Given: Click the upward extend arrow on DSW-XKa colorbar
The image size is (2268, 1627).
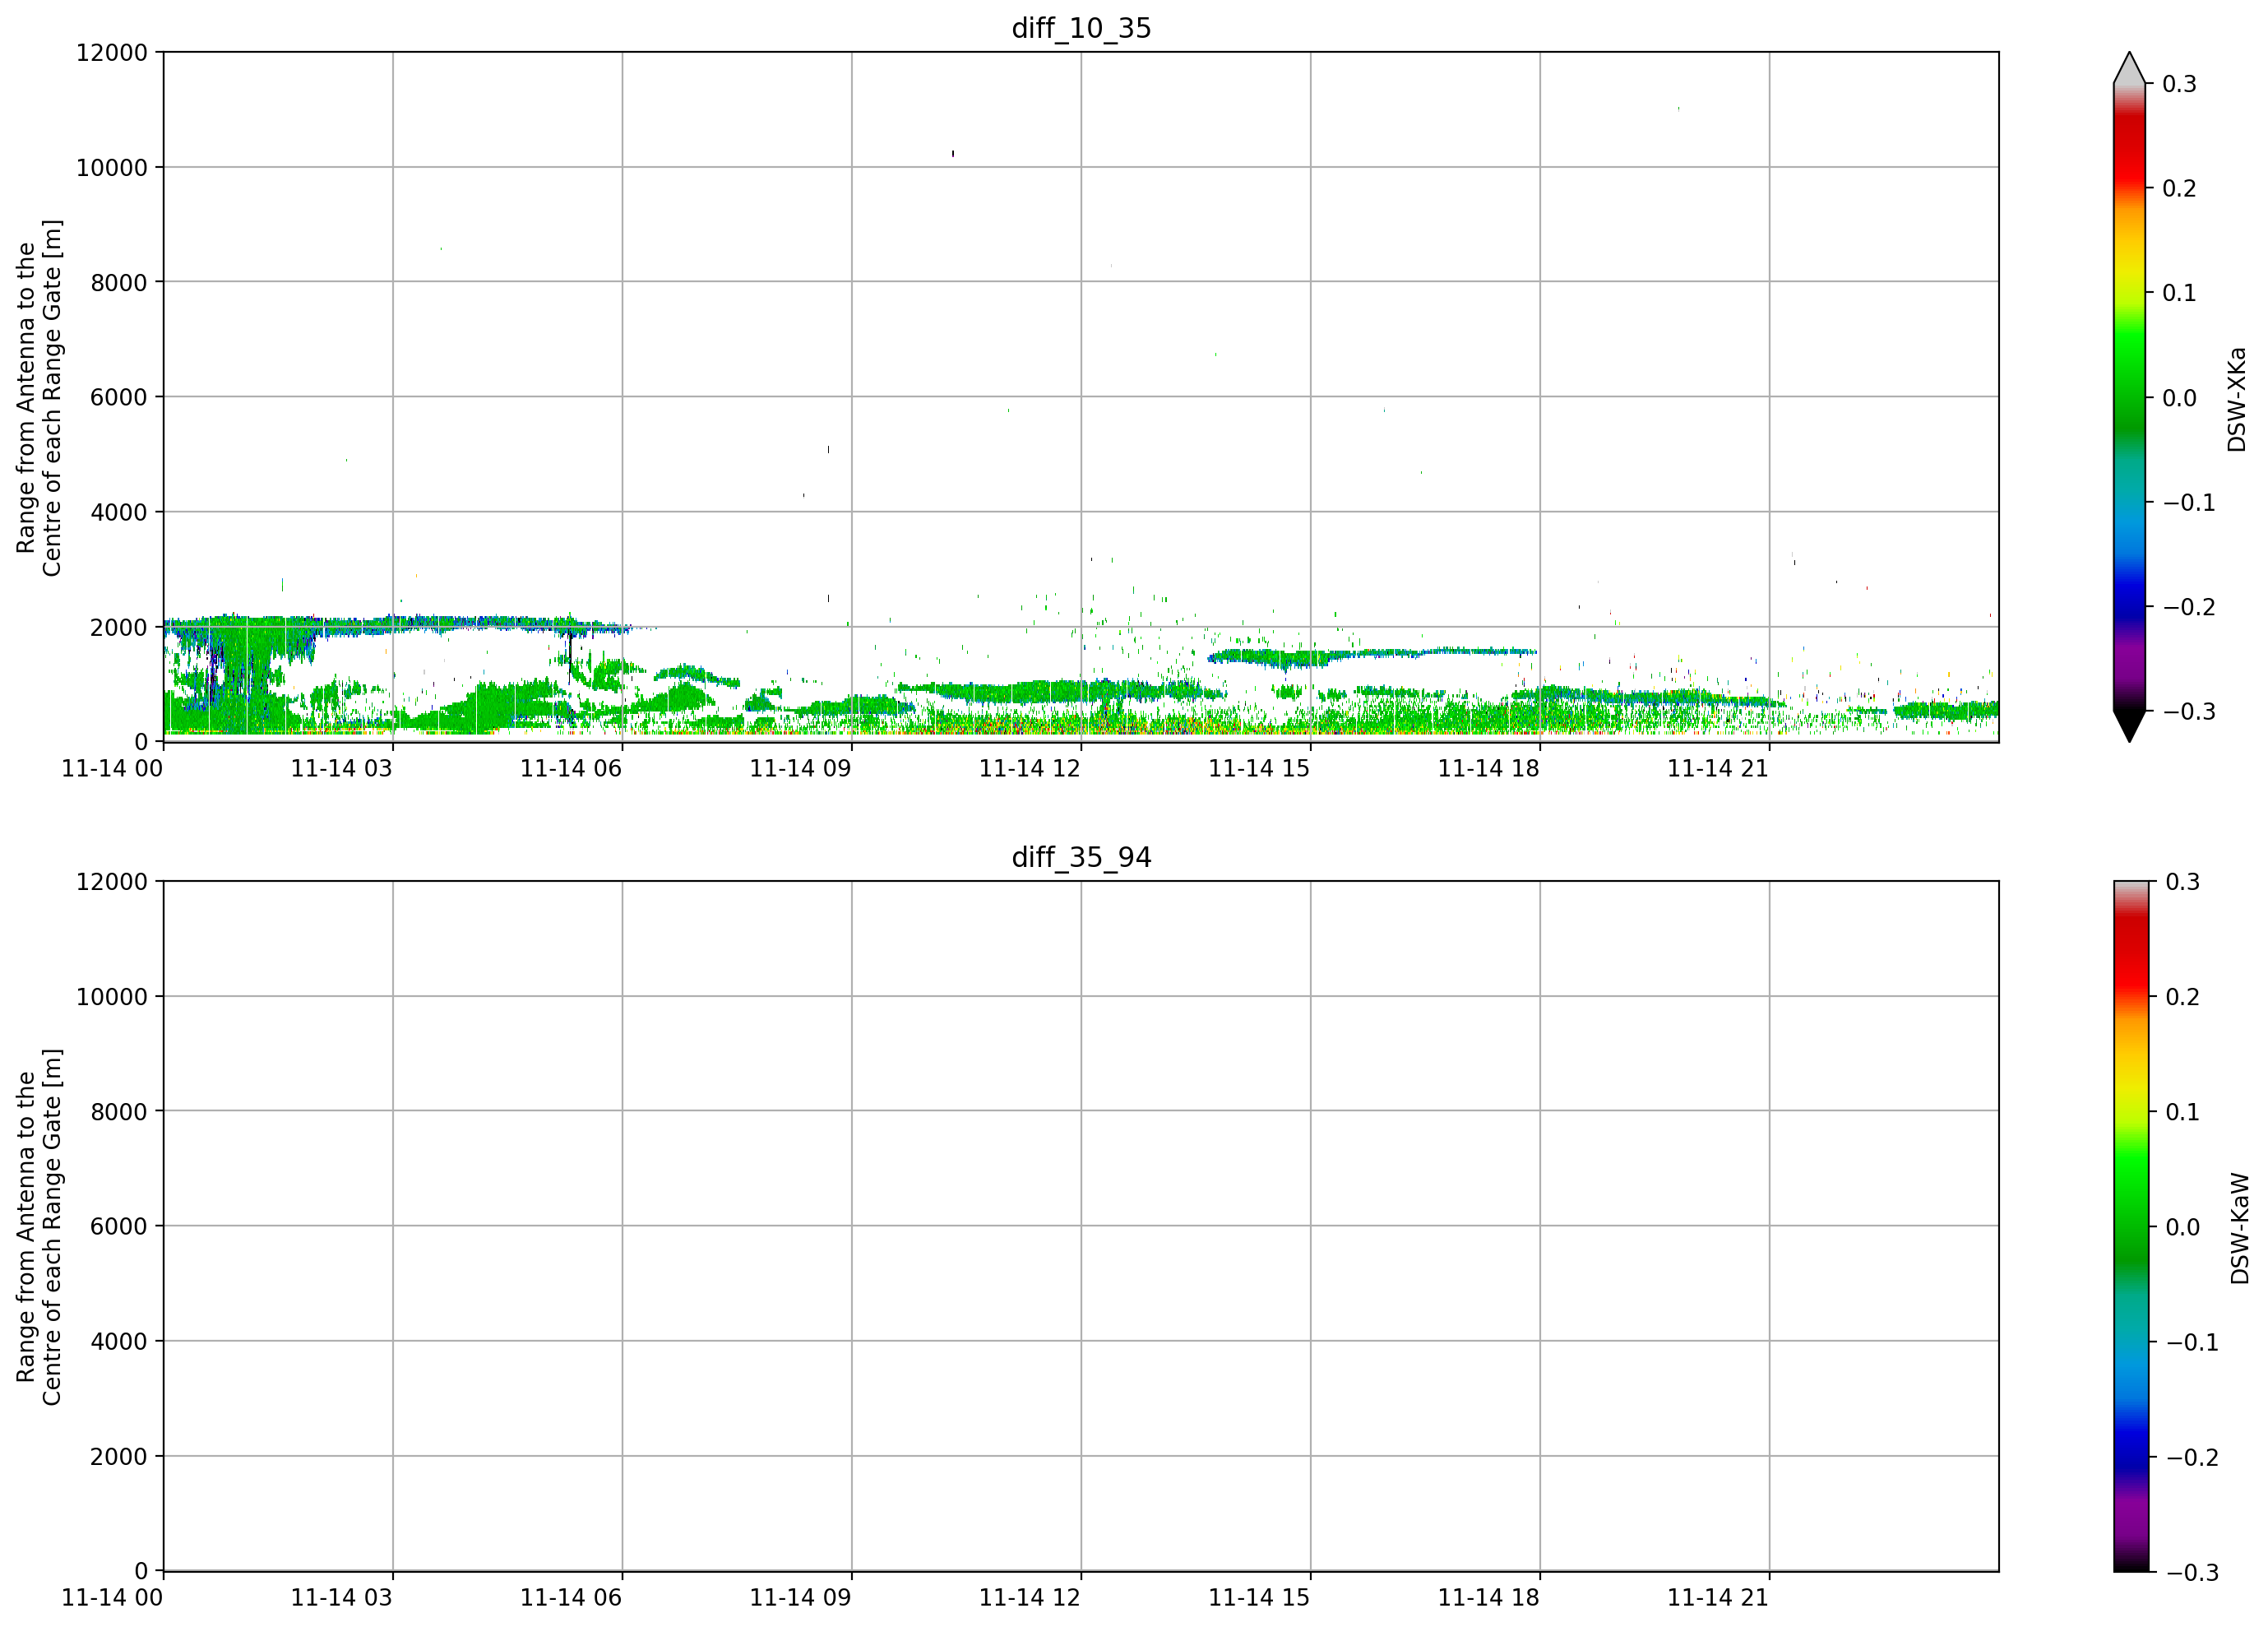Looking at the screenshot, I should 2129,68.
